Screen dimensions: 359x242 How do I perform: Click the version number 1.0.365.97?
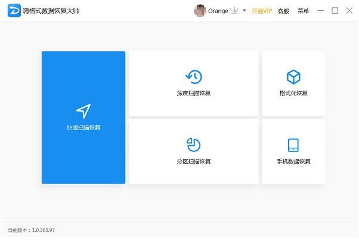click(x=44, y=230)
